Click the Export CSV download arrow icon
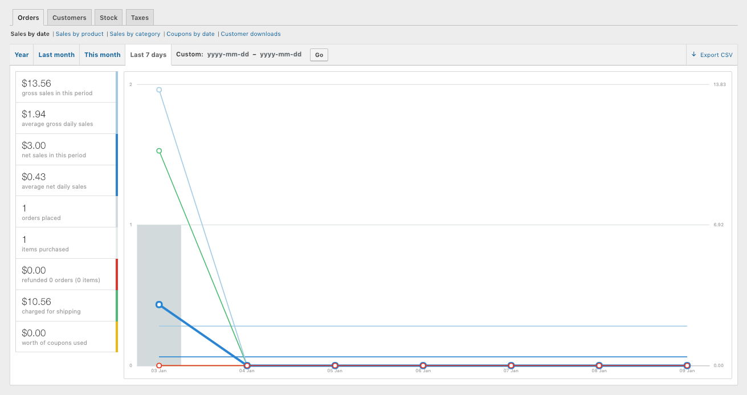Image resolution: width=747 pixels, height=395 pixels. click(694, 55)
